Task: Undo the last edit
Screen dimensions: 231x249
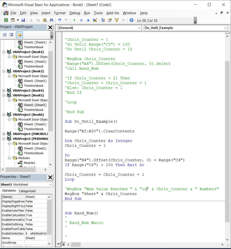Action: point(60,20)
